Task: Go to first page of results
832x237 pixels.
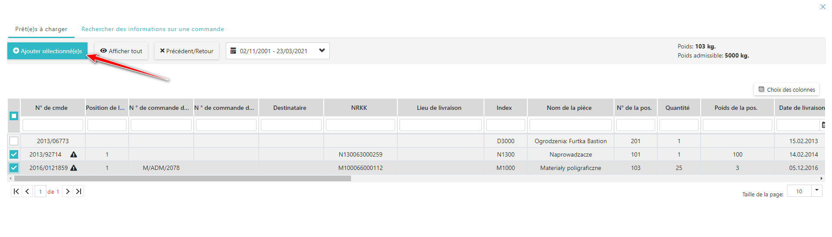Action: [x=16, y=192]
